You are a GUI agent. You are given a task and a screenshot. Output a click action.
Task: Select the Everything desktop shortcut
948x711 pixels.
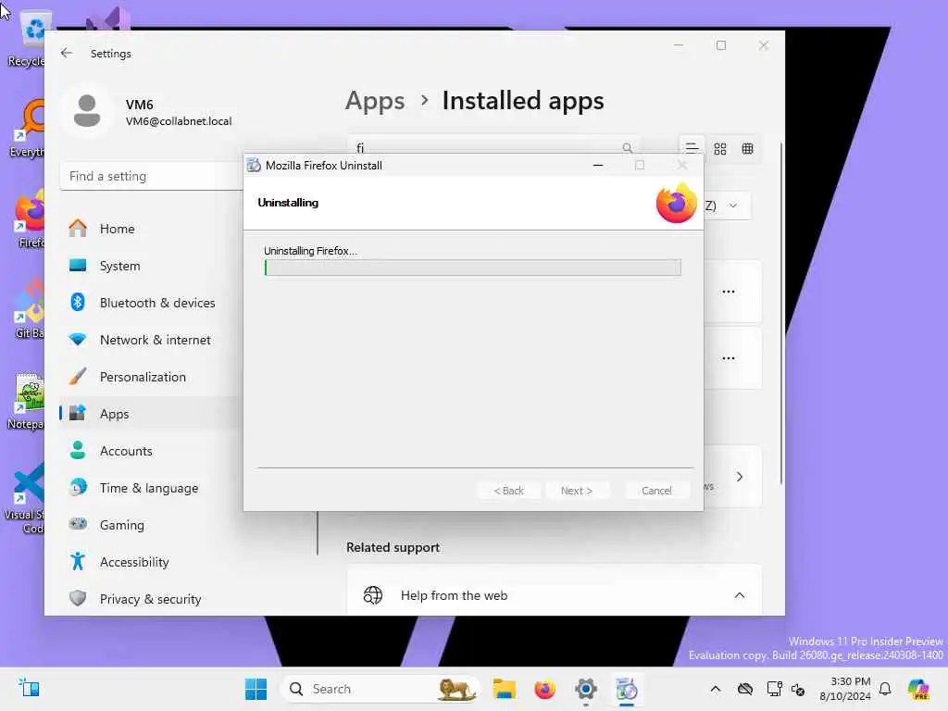(27, 129)
